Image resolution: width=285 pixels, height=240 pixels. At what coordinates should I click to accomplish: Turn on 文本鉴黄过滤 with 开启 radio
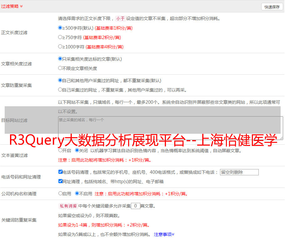[60, 150]
